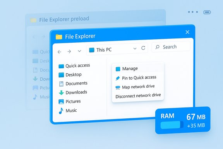Click Downloads arrow icon in preload window
223x149 pixels.
click(35, 79)
